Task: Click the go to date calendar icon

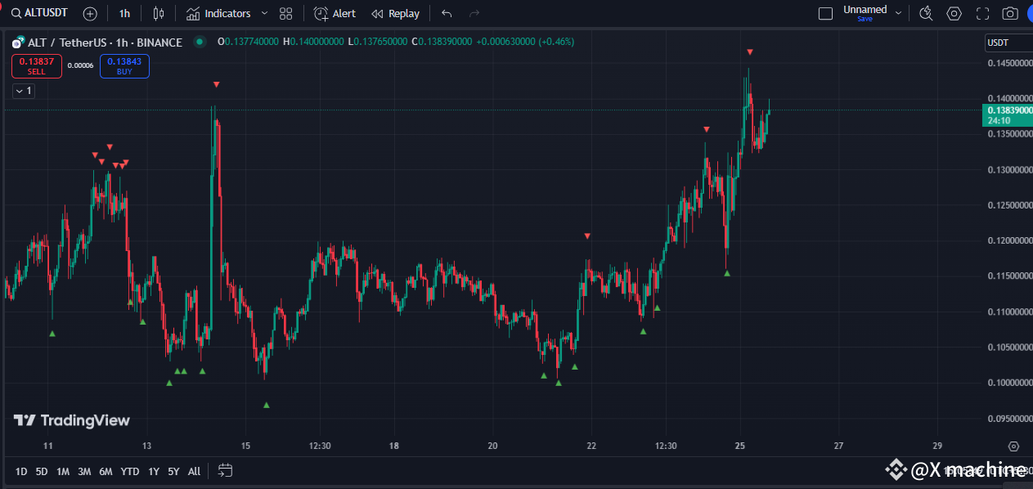Action: [x=226, y=471]
